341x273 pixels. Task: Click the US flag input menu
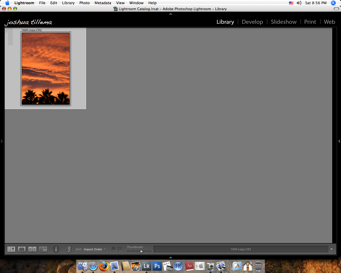pos(291,3)
